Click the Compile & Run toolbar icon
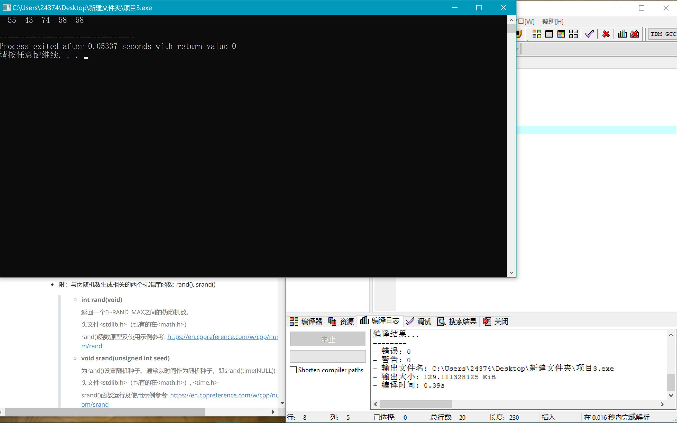 pyautogui.click(x=561, y=34)
